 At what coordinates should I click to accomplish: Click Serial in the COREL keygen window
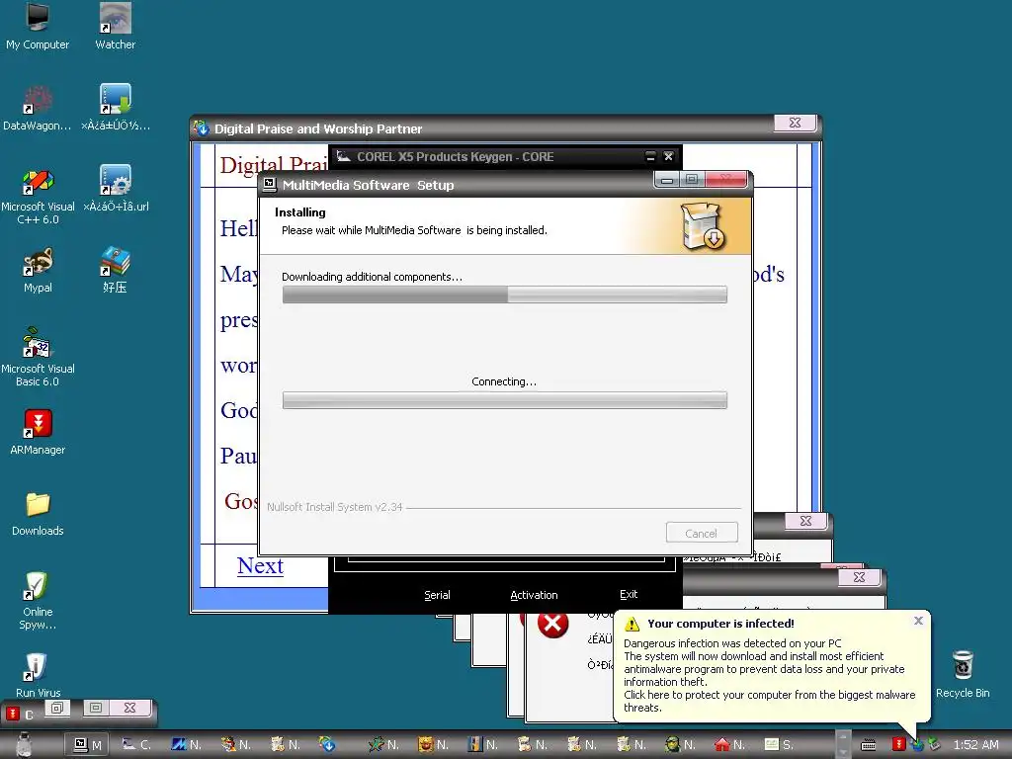click(437, 595)
